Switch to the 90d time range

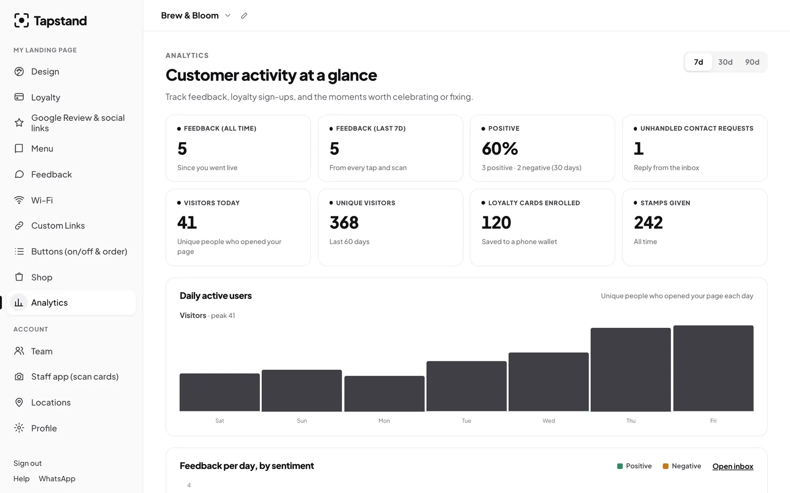click(752, 62)
